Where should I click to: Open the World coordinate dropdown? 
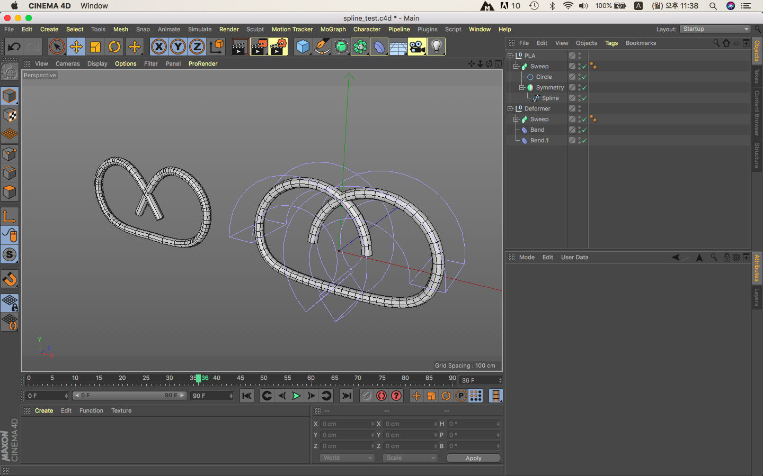click(347, 458)
